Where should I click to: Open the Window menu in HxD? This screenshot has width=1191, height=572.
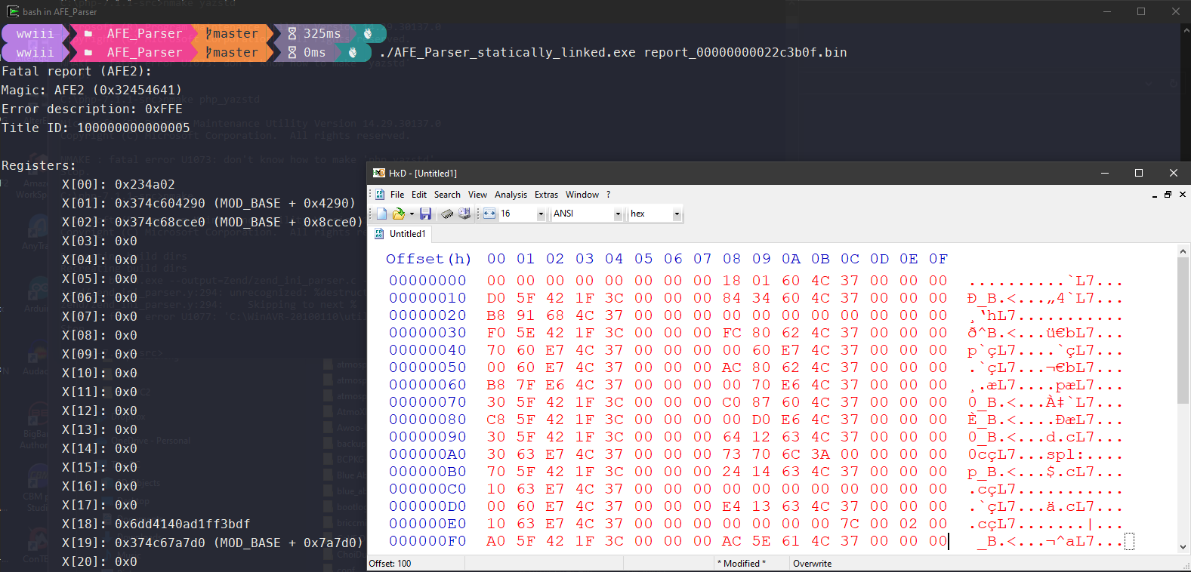(582, 195)
